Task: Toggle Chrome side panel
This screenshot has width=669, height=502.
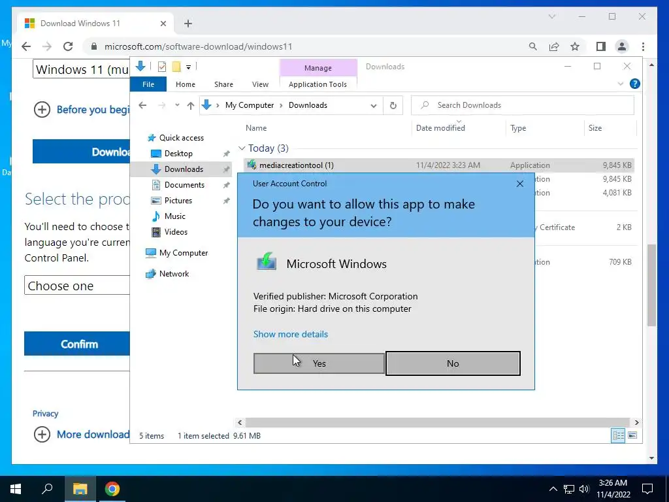Action: click(601, 46)
